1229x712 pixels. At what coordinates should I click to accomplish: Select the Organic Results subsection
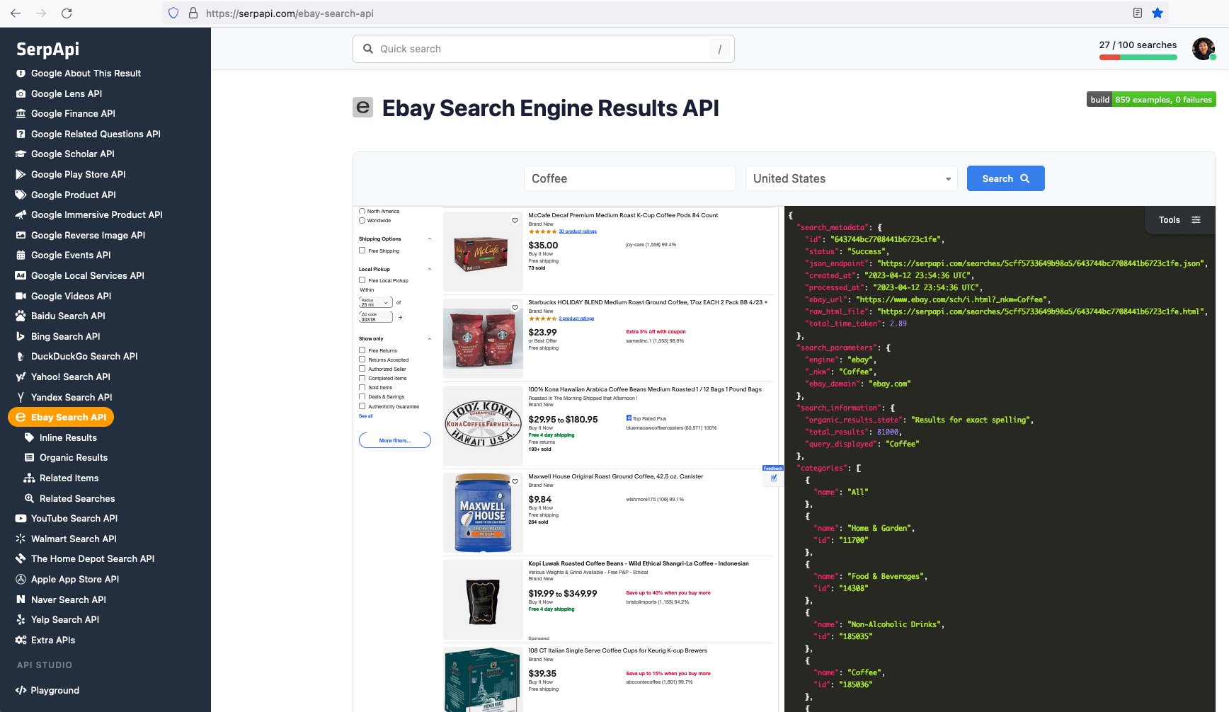point(74,457)
